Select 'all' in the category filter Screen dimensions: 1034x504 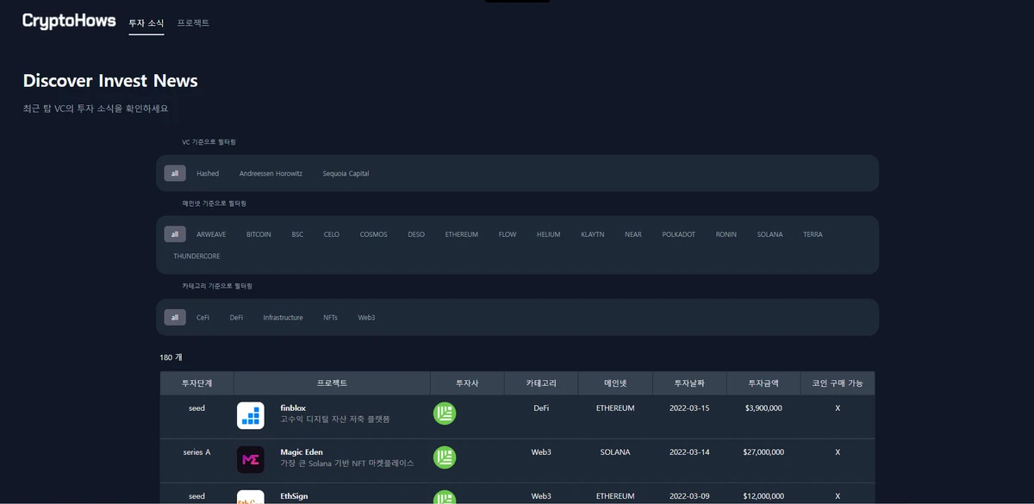point(175,317)
